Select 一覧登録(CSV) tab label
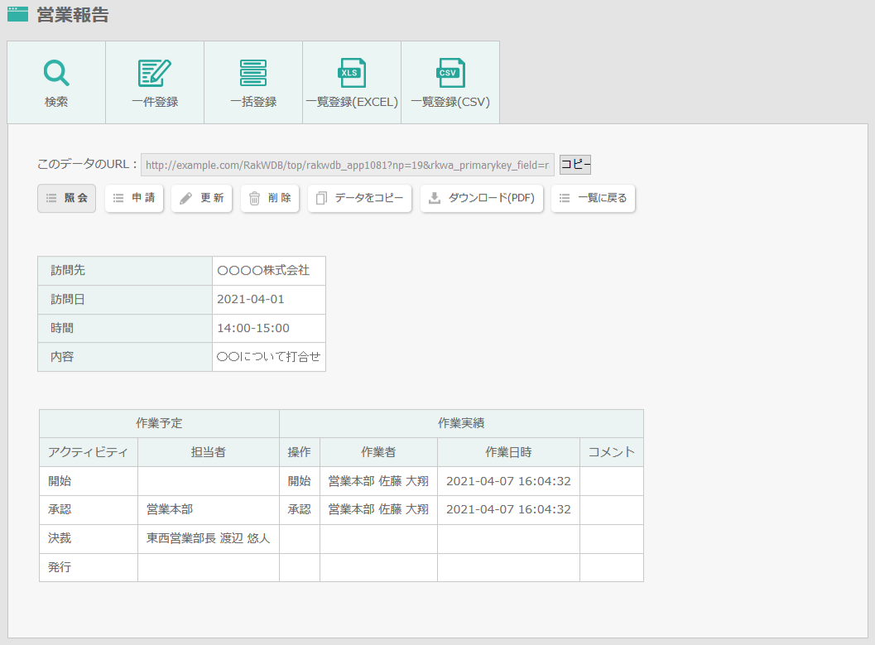Screen dimensions: 875x645 (x=450, y=102)
